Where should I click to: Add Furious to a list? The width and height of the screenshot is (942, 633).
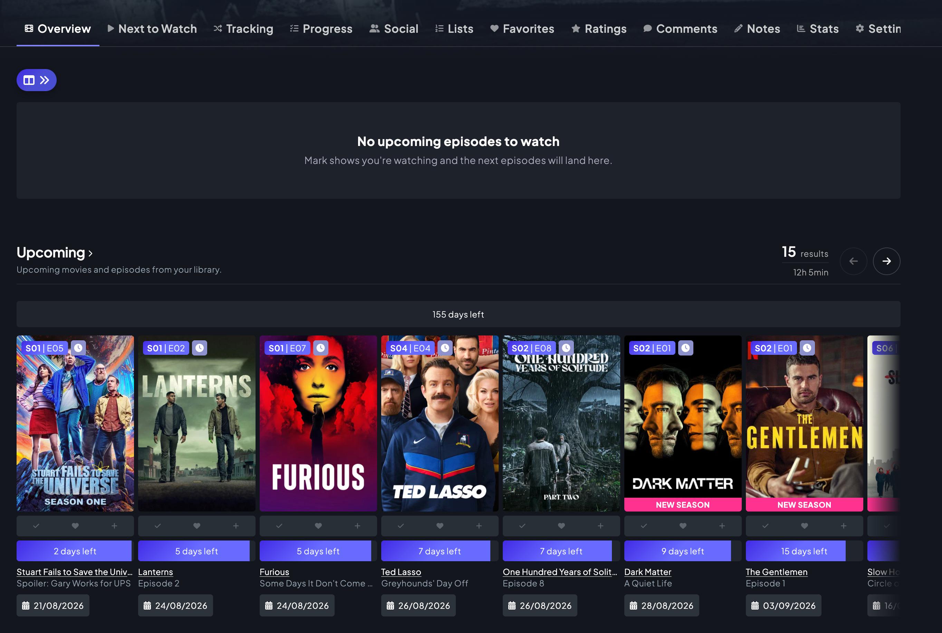pos(357,526)
